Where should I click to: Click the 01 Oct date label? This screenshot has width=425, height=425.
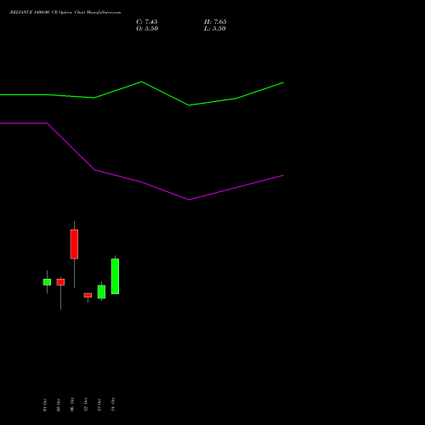coord(45,405)
